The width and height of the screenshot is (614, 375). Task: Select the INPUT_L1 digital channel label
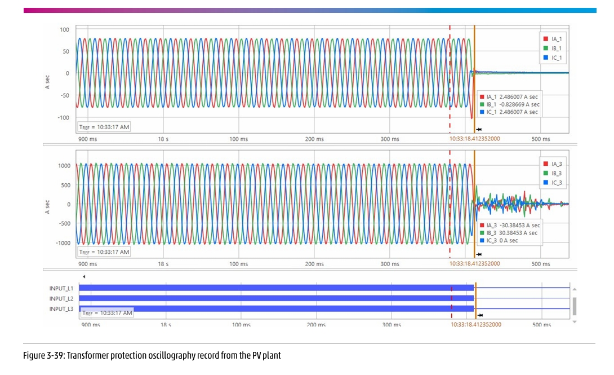61,288
